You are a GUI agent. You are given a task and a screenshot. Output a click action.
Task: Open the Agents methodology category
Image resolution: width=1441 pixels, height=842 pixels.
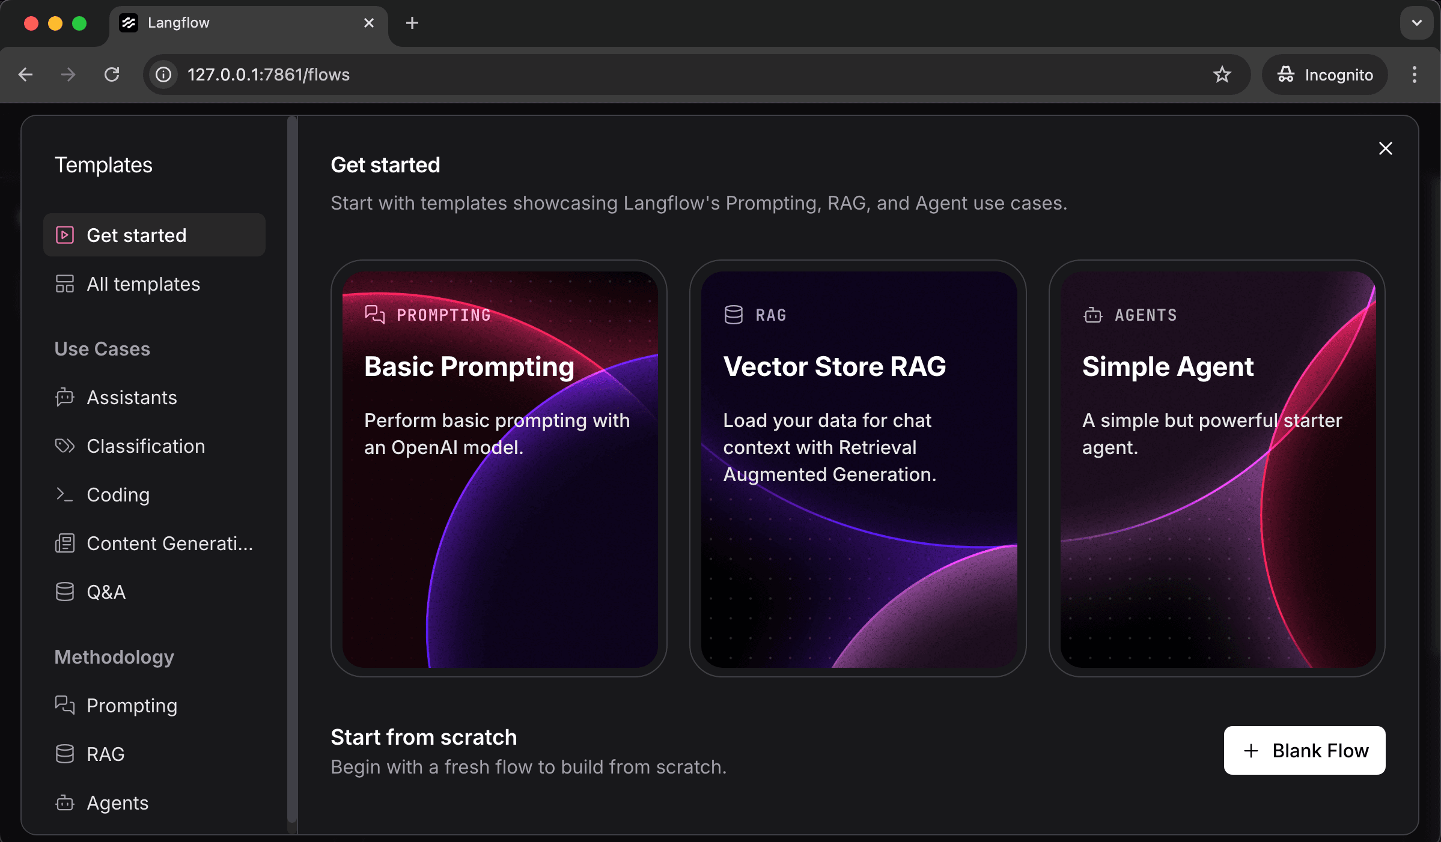click(x=117, y=802)
